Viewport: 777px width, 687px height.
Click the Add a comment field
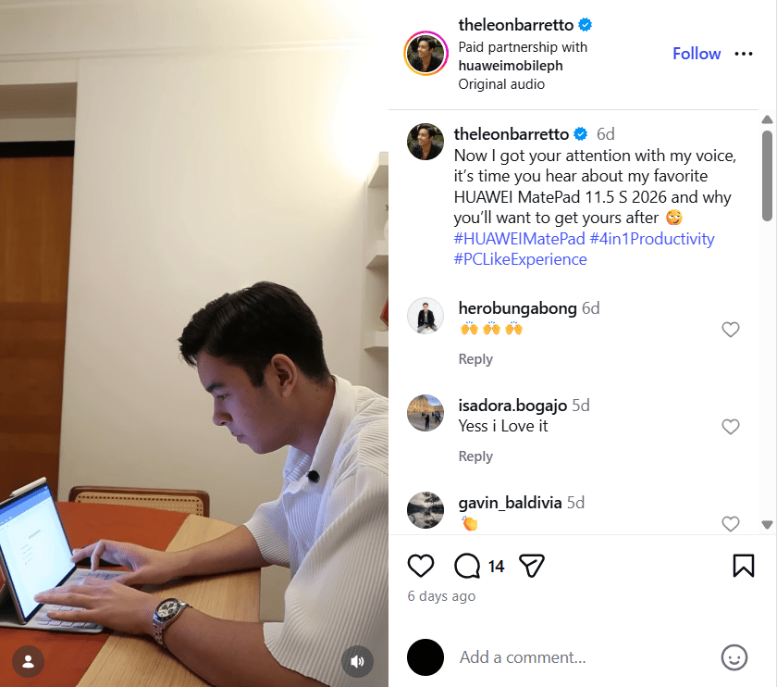click(x=580, y=657)
